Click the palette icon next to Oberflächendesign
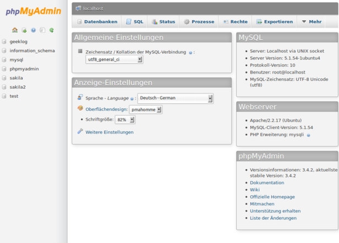This screenshot has height=243, width=339. click(80, 108)
